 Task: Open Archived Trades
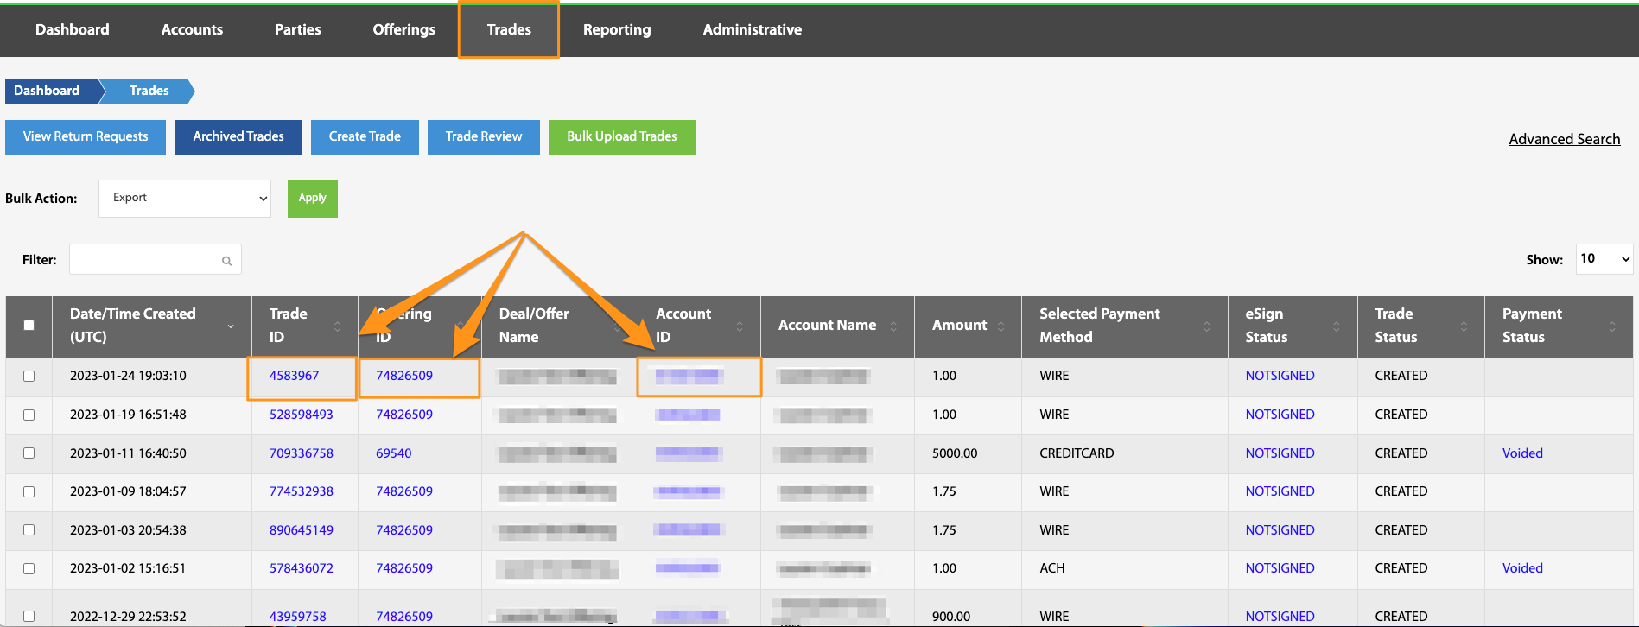tap(238, 137)
